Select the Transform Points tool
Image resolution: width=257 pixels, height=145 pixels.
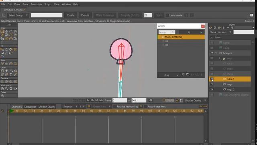[x=6, y=31]
